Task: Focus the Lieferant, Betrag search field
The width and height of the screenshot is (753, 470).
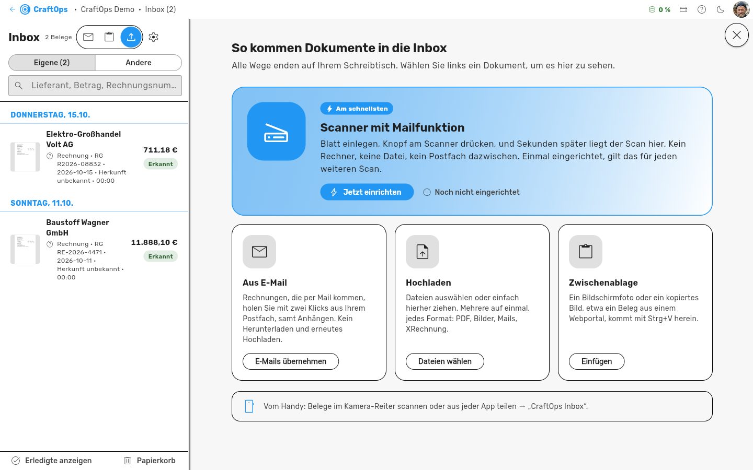Action: 95,86
